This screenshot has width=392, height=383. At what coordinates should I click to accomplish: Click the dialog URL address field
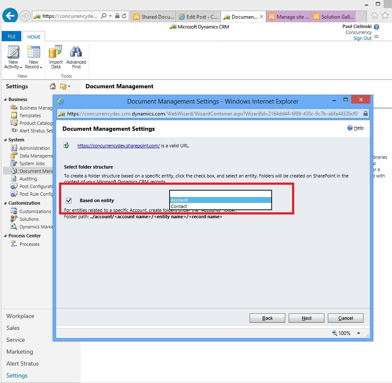pyautogui.click(x=212, y=114)
